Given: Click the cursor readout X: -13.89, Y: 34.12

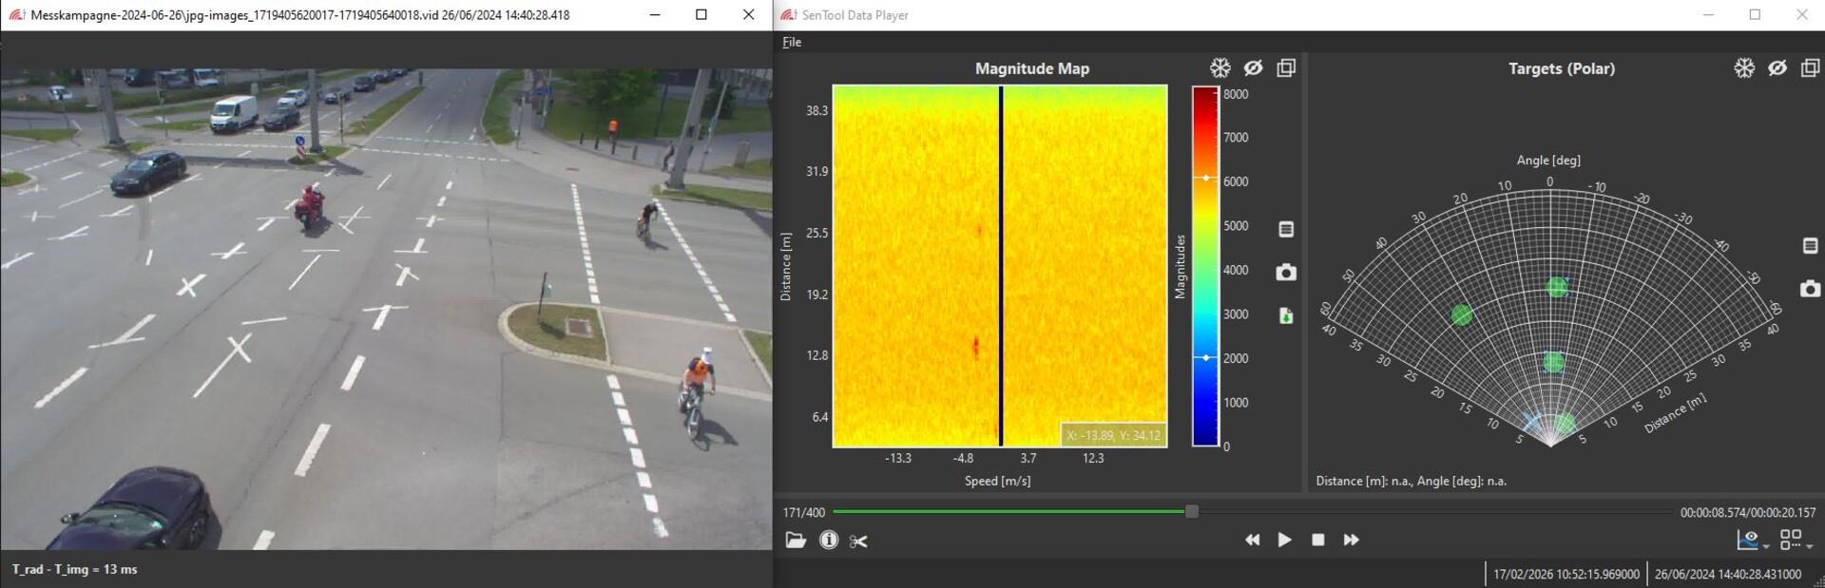Looking at the screenshot, I should 1113,435.
